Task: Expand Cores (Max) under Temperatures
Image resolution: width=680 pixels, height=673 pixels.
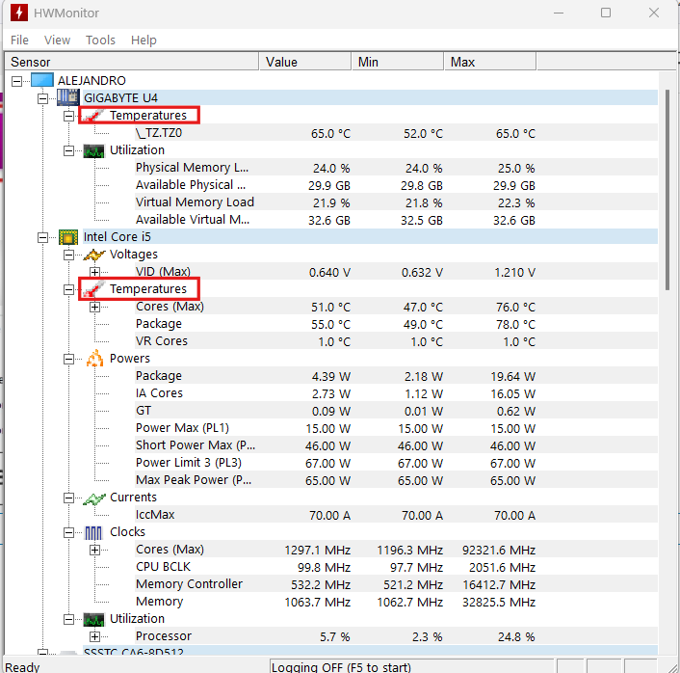Action: (94, 307)
